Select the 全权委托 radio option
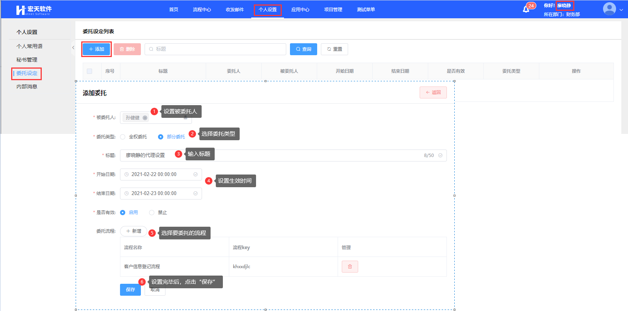This screenshot has height=311, width=628. (123, 137)
